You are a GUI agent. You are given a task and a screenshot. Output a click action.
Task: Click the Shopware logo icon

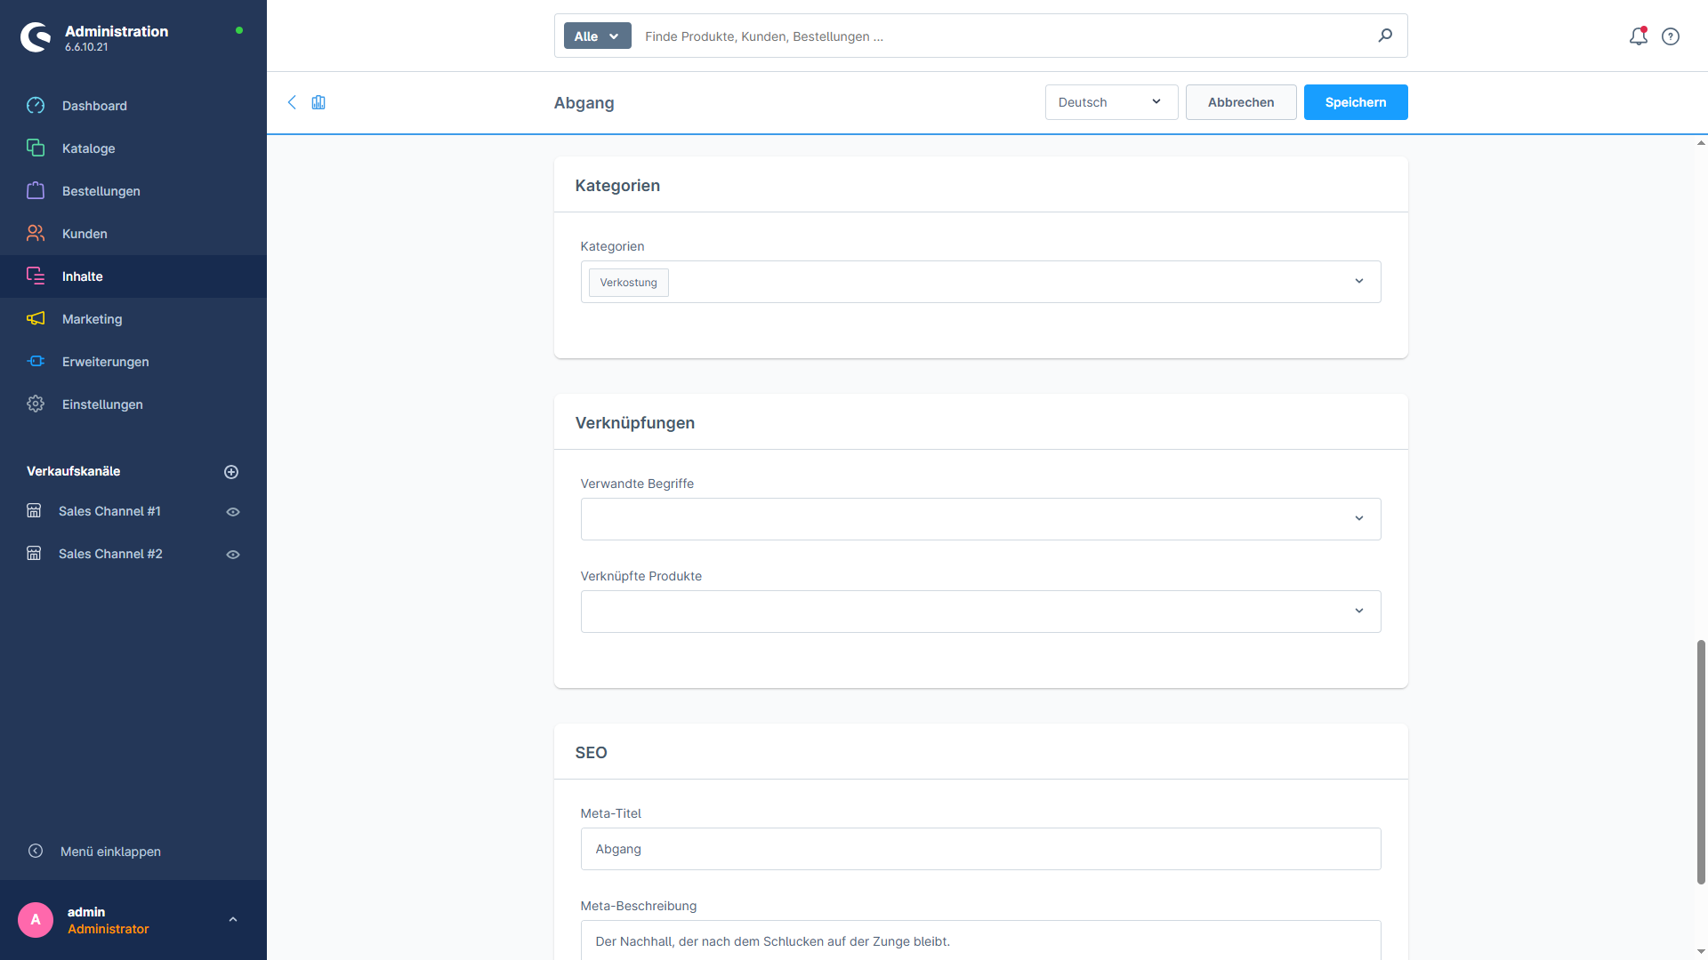(x=36, y=37)
